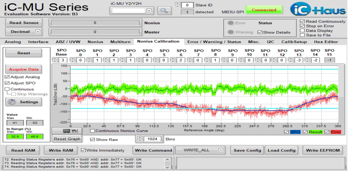Toggle the Stop on Error checkbox
Screen dimensions: 348x172
pyautogui.click(x=302, y=26)
